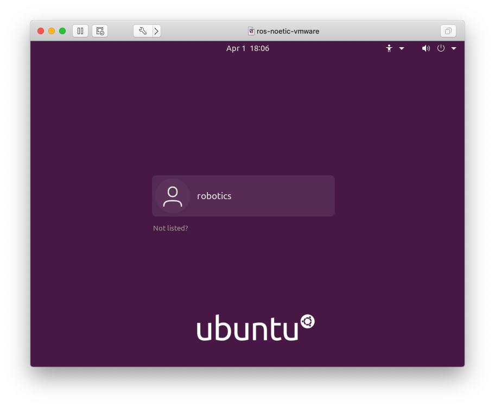The image size is (495, 407).
Task: Click the robotics user avatar
Action: (x=173, y=196)
